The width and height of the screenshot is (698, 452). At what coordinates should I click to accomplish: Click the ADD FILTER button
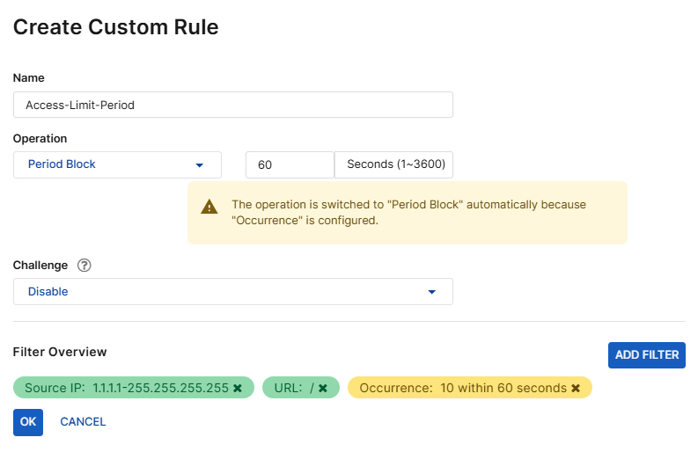point(646,354)
